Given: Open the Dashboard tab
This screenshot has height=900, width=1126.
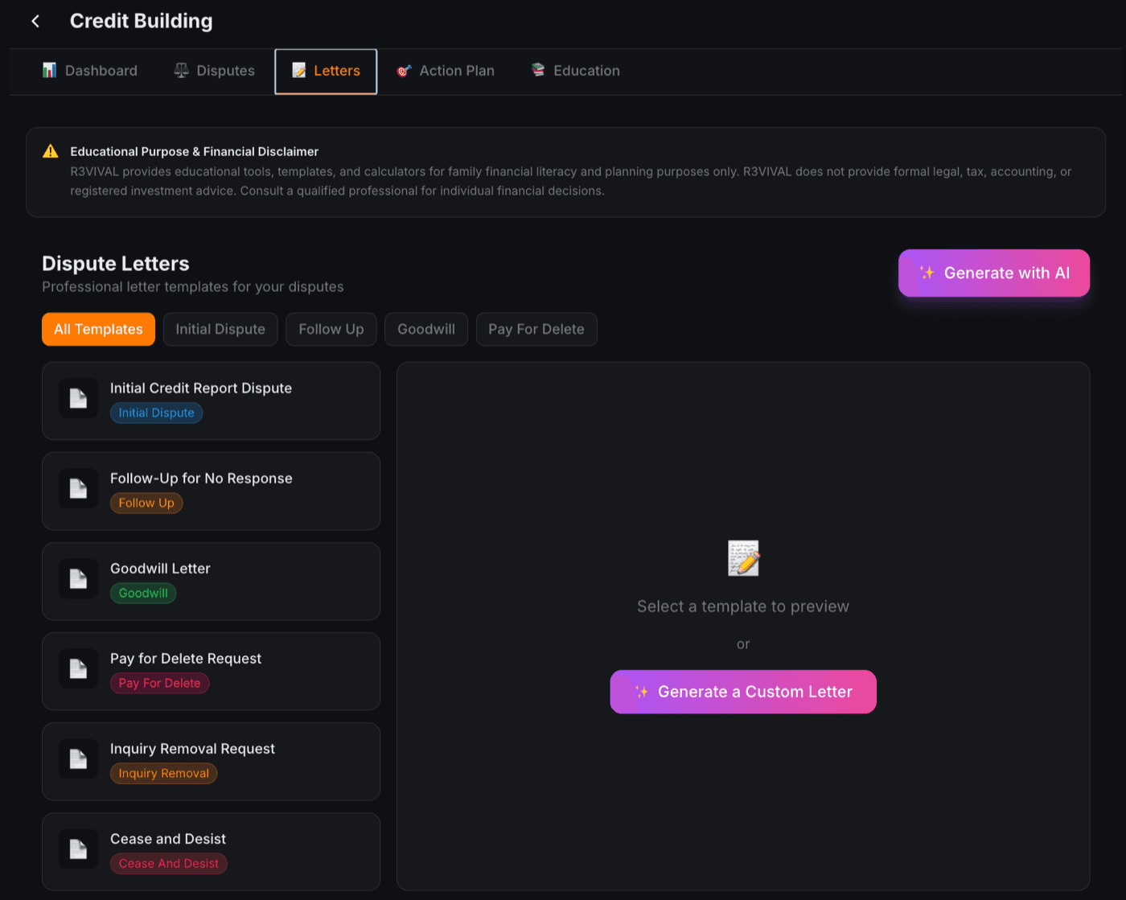Looking at the screenshot, I should tap(90, 71).
